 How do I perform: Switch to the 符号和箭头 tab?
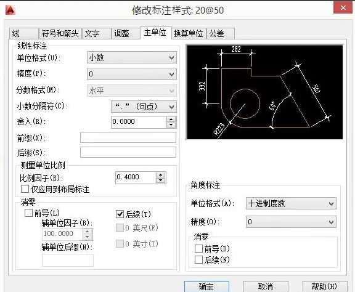pos(60,34)
